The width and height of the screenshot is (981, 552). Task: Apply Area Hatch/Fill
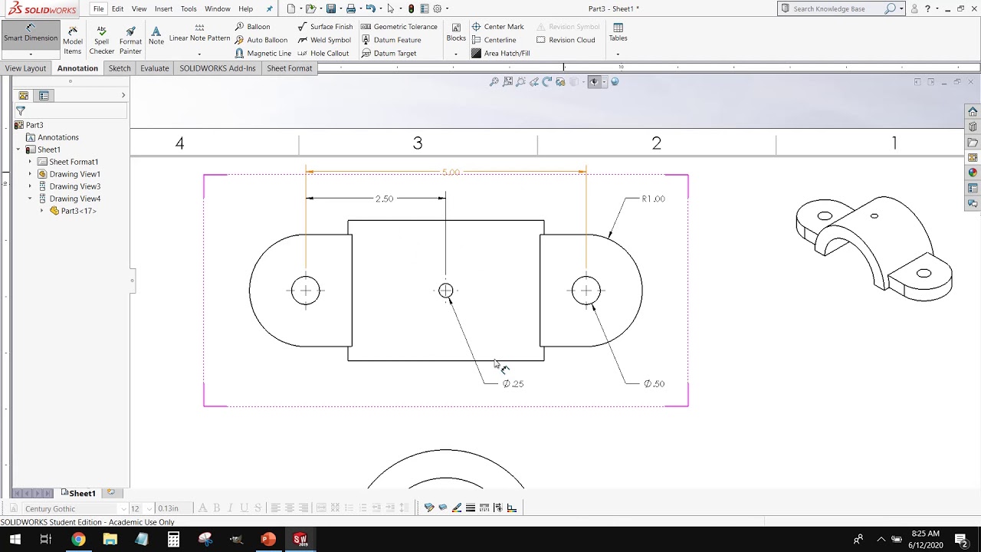click(x=500, y=54)
